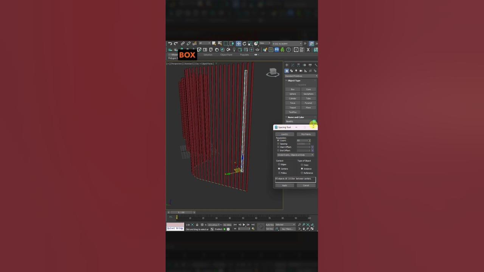Image resolution: width=484 pixels, height=272 pixels.
Task: Click the RB toolbar icon
Action: coord(277,50)
